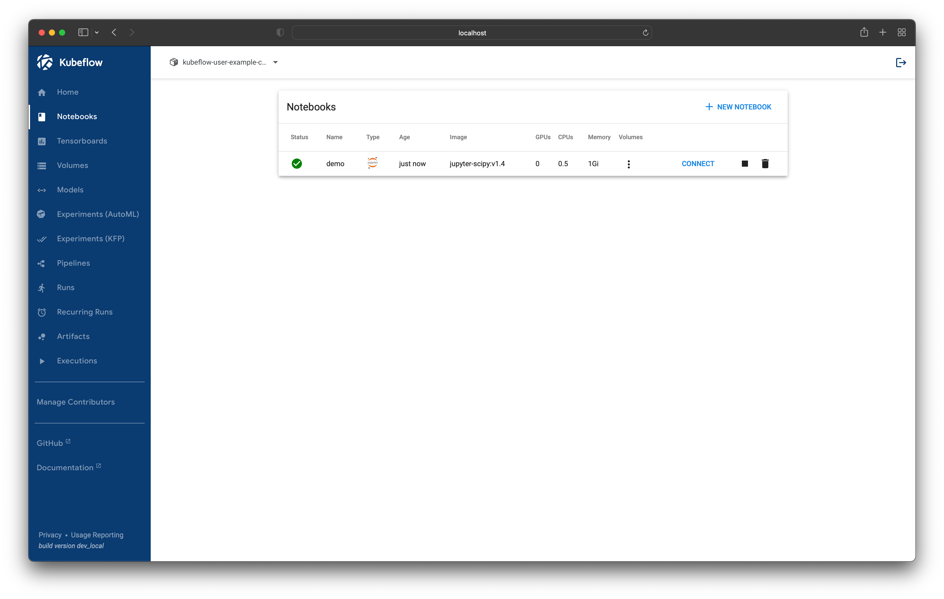944x599 pixels.
Task: Open Volumes via its sidebar icon
Action: click(x=42, y=165)
